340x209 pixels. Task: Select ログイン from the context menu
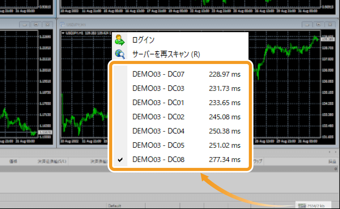(x=143, y=40)
